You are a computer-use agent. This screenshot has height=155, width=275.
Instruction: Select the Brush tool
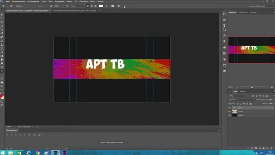pyautogui.click(x=2, y=41)
